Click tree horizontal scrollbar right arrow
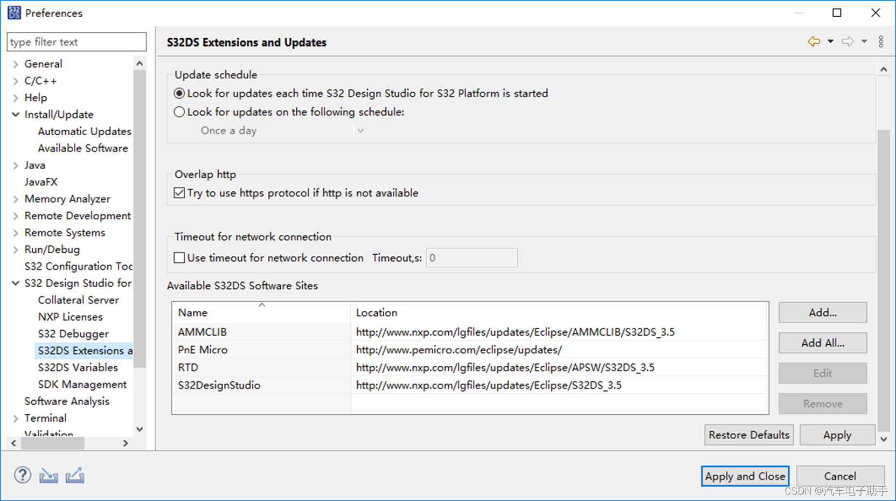Viewport: 896px width, 501px height. pos(126,443)
